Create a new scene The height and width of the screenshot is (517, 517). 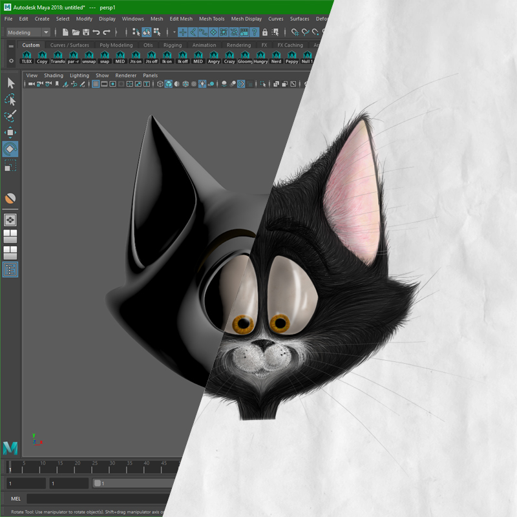(65, 32)
